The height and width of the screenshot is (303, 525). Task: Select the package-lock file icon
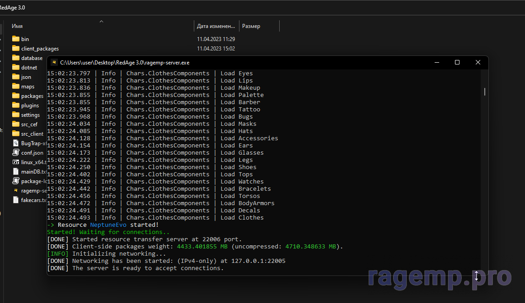click(x=16, y=181)
